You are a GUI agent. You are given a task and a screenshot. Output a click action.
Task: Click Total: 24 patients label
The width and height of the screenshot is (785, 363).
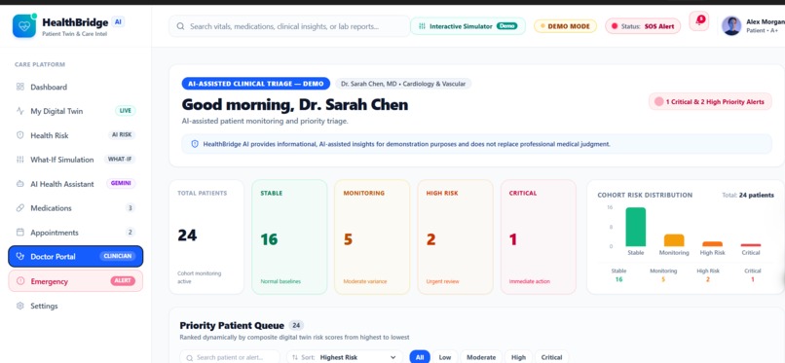(748, 195)
